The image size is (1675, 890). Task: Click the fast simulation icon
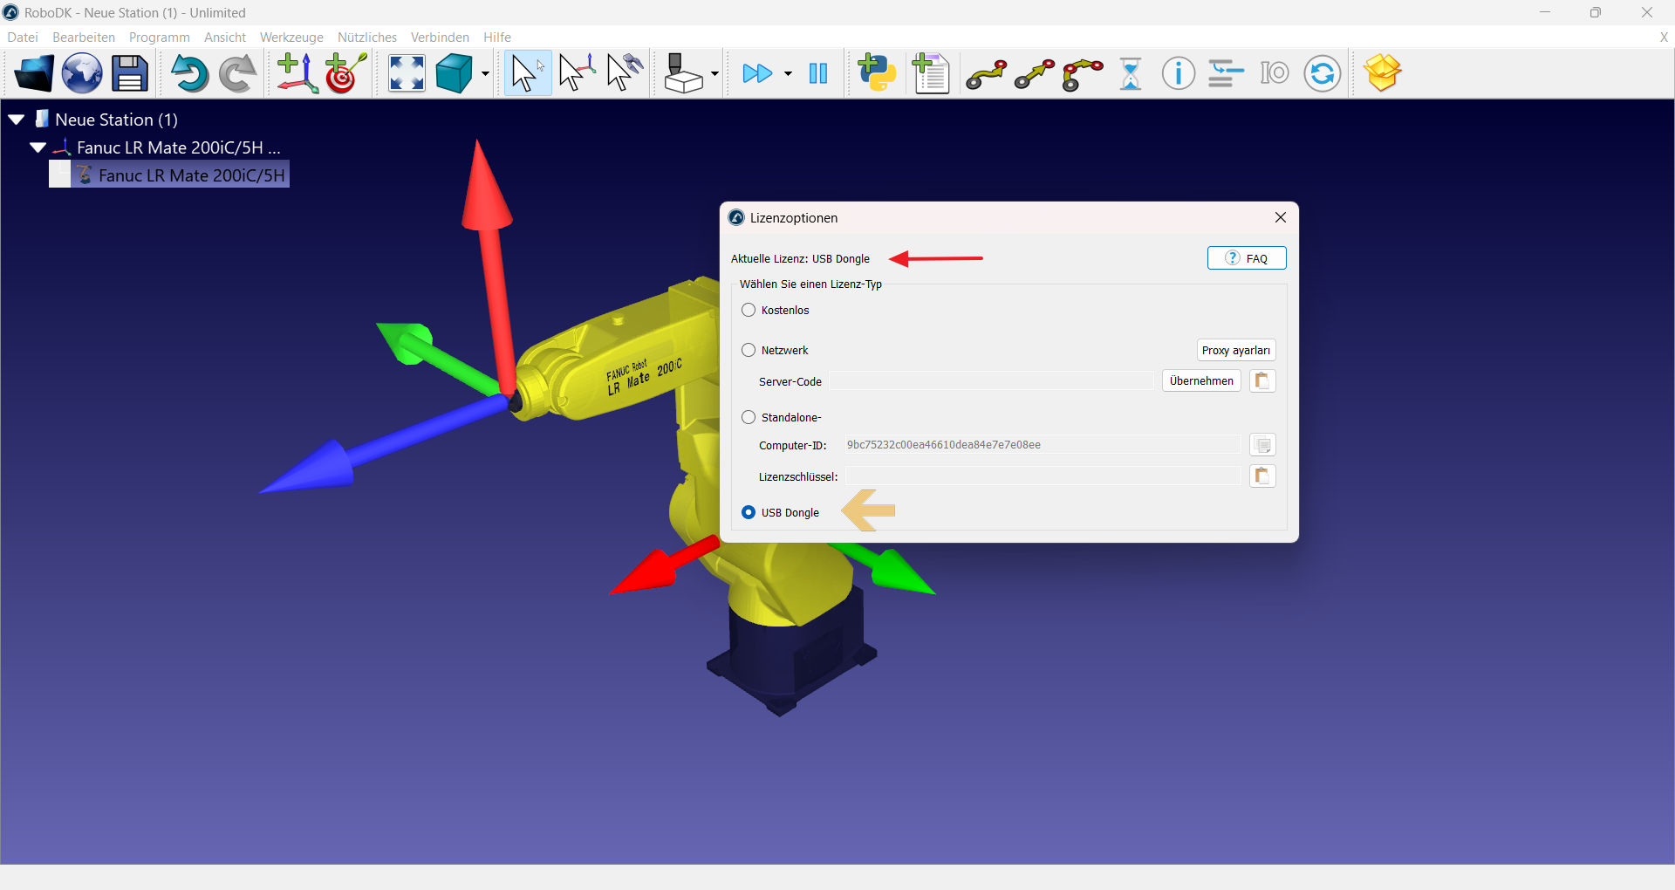(757, 73)
